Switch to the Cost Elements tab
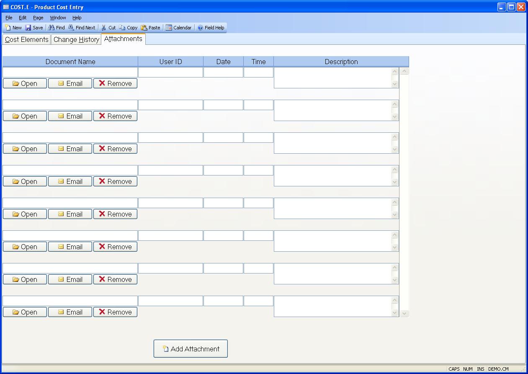 tap(27, 40)
